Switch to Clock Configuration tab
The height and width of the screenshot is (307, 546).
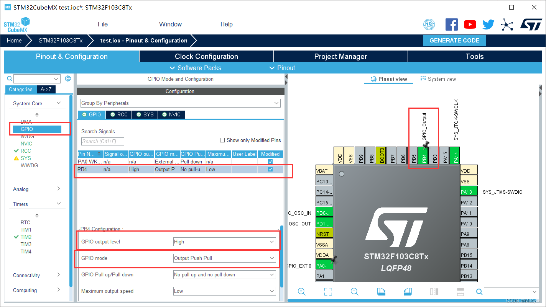(x=206, y=56)
